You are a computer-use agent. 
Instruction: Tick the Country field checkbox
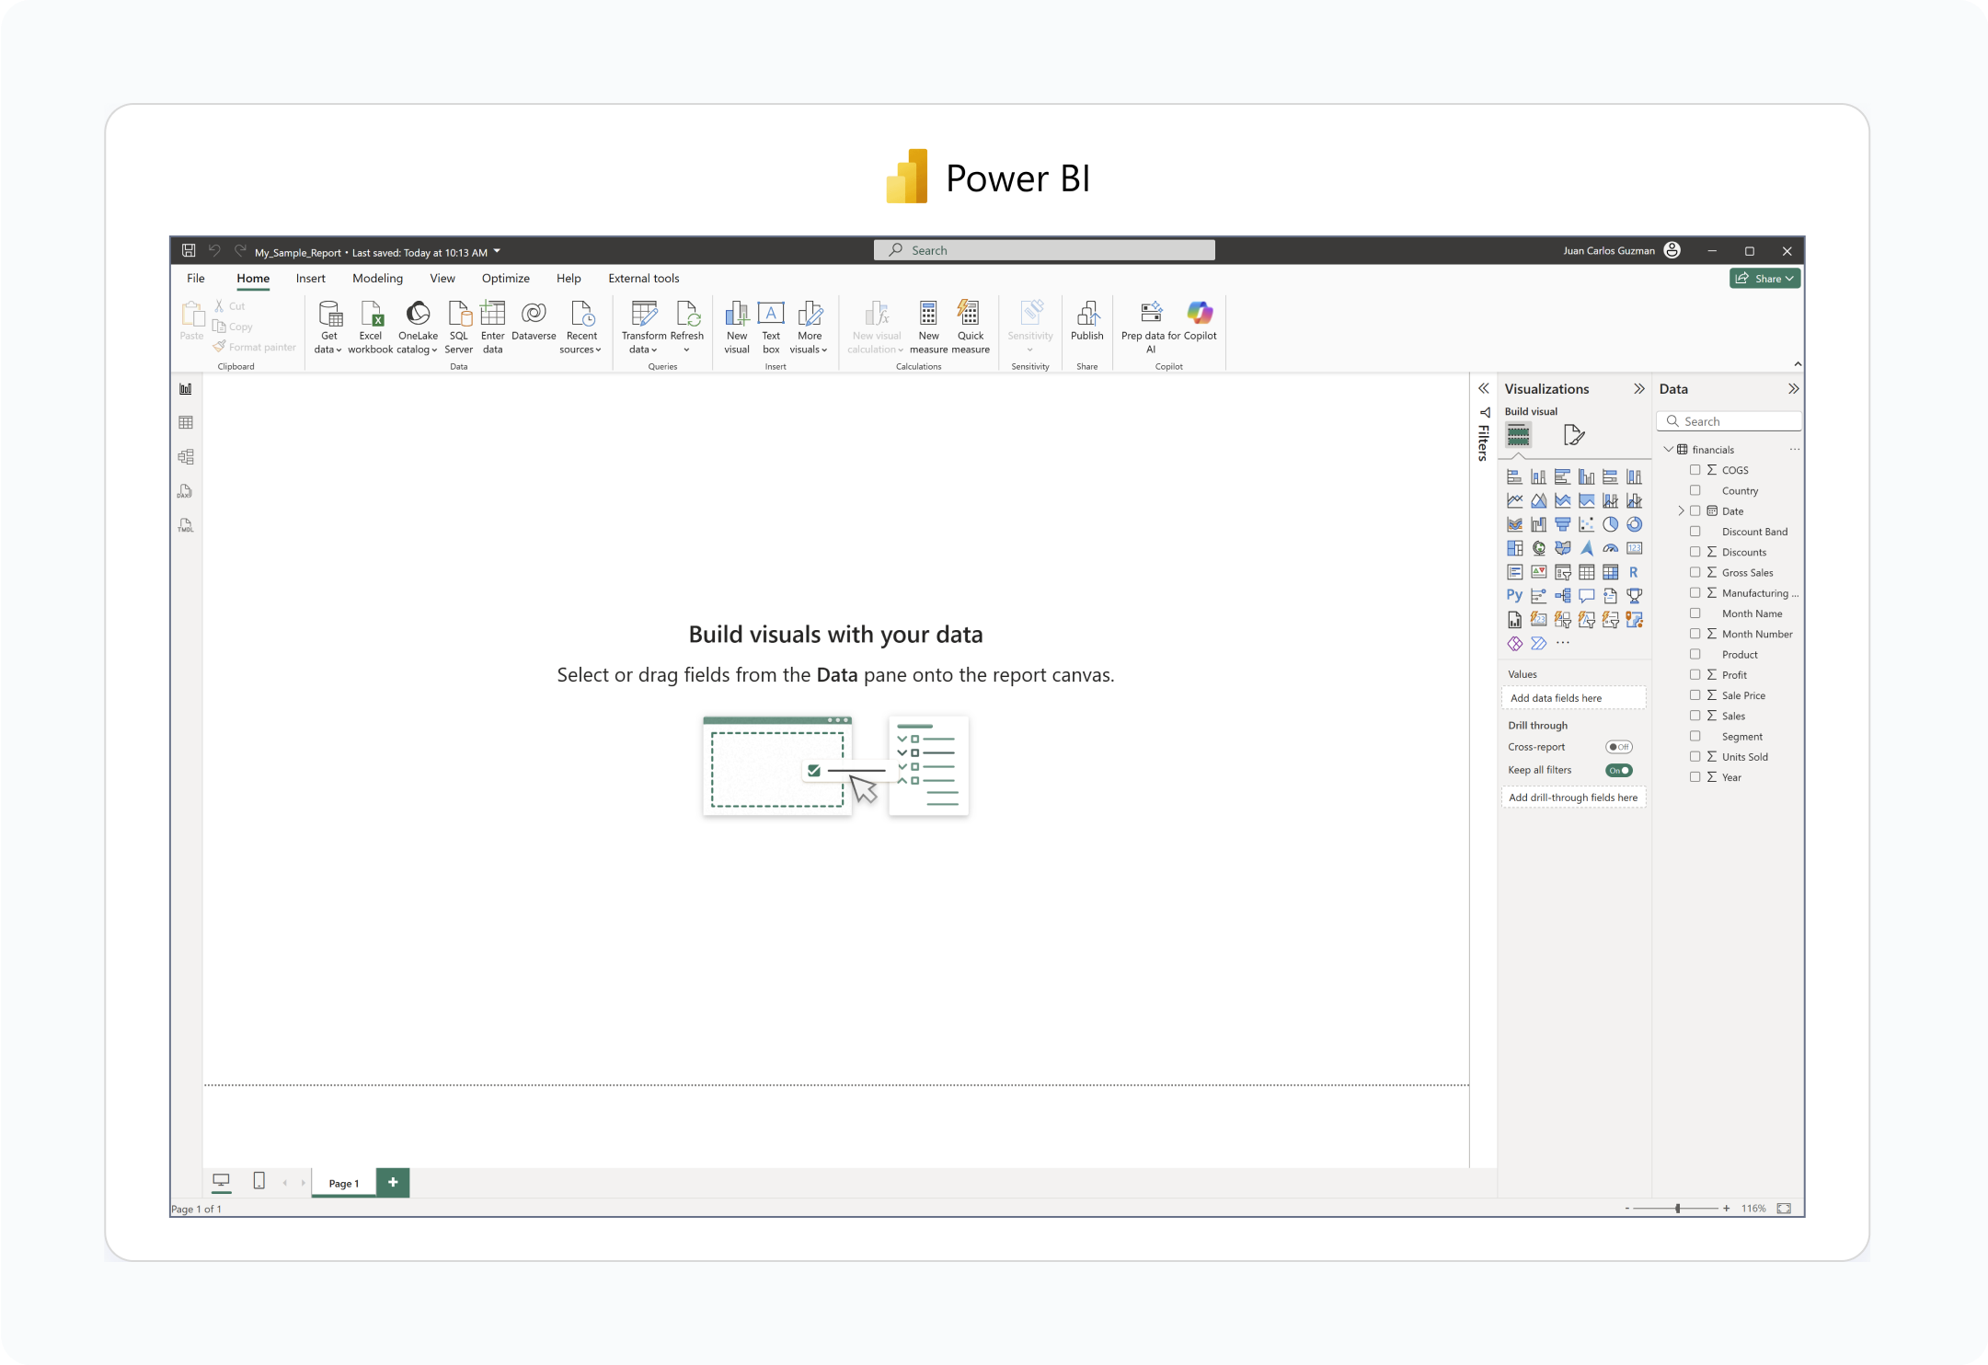coord(1695,491)
